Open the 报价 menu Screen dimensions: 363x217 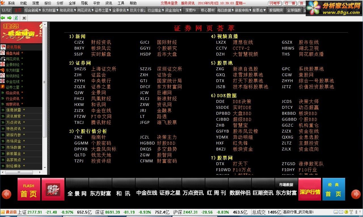pyautogui.click(x=48, y=3)
